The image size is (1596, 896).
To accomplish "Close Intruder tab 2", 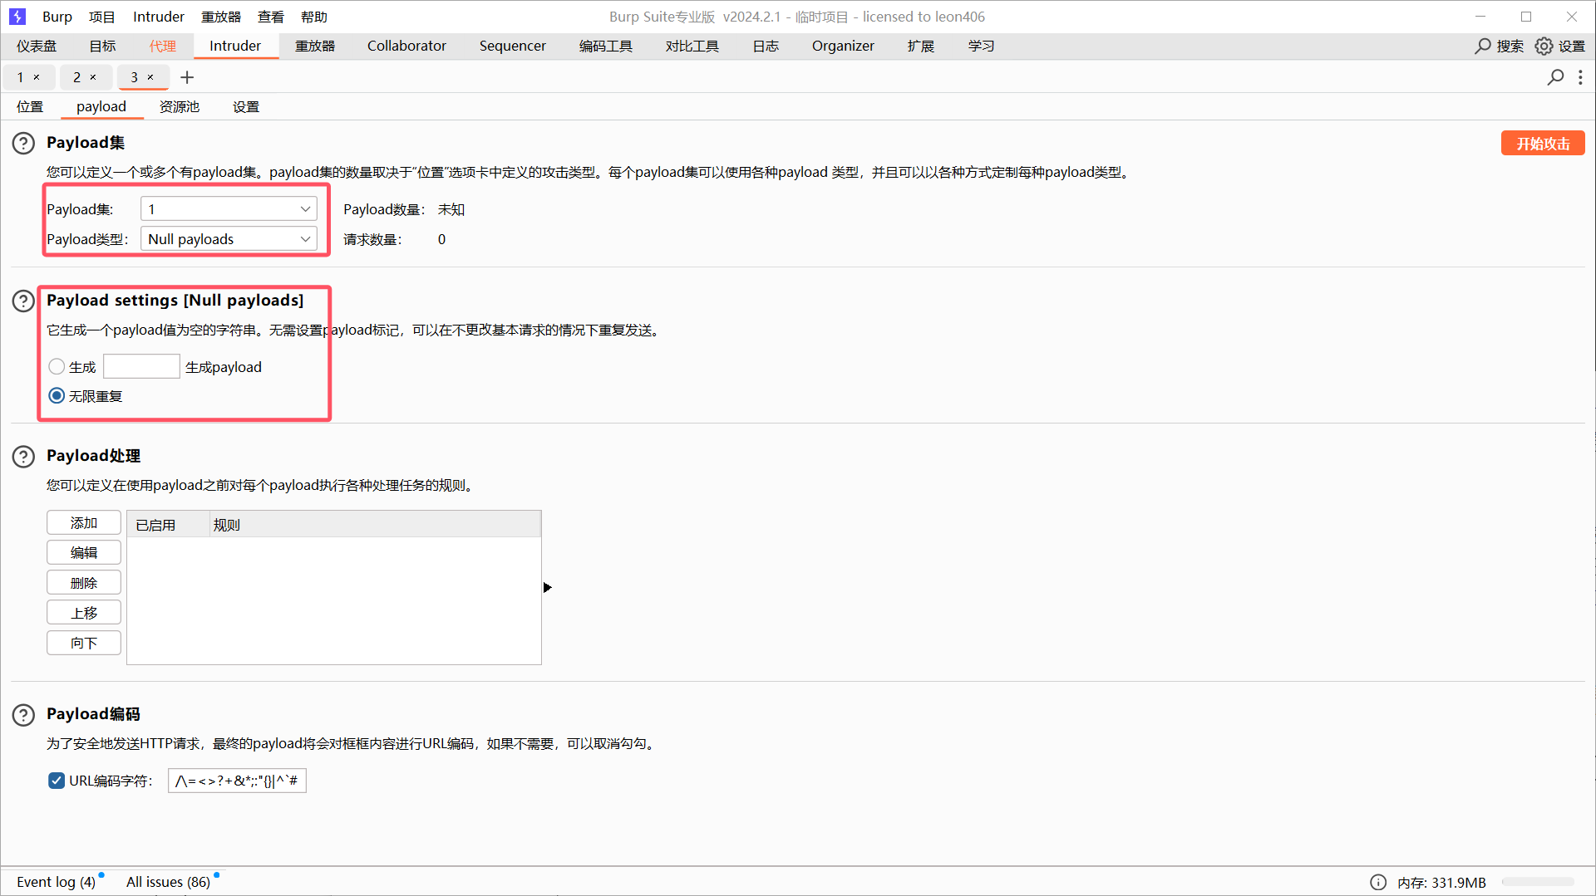I will coord(93,77).
